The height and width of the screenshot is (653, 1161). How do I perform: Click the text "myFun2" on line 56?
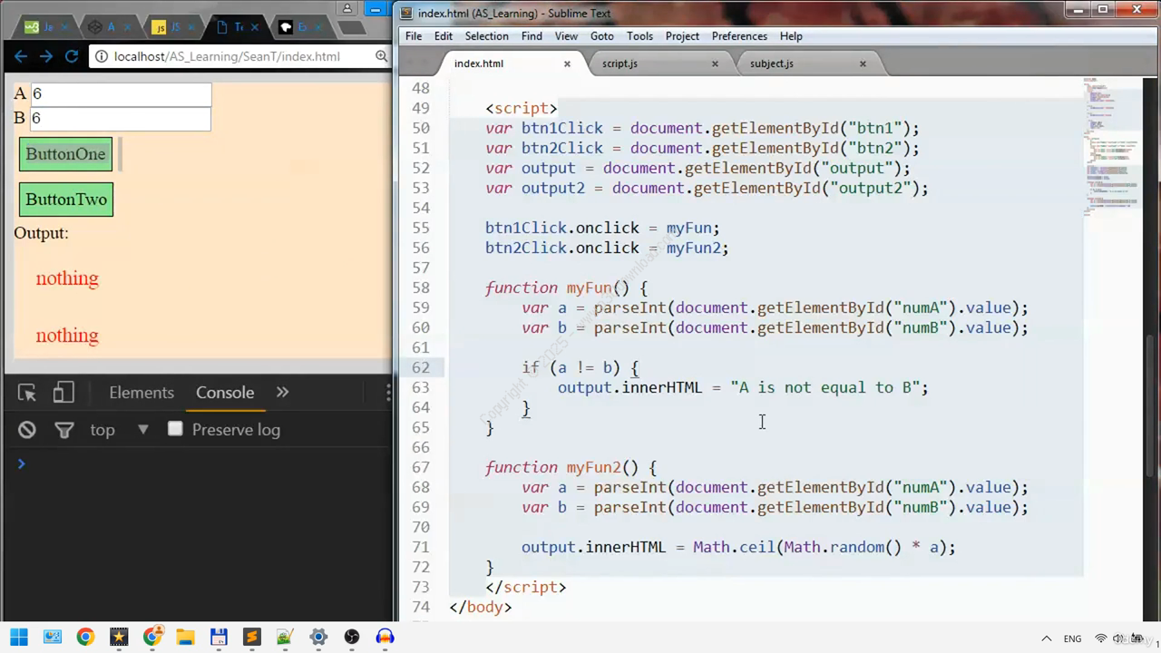(x=693, y=248)
